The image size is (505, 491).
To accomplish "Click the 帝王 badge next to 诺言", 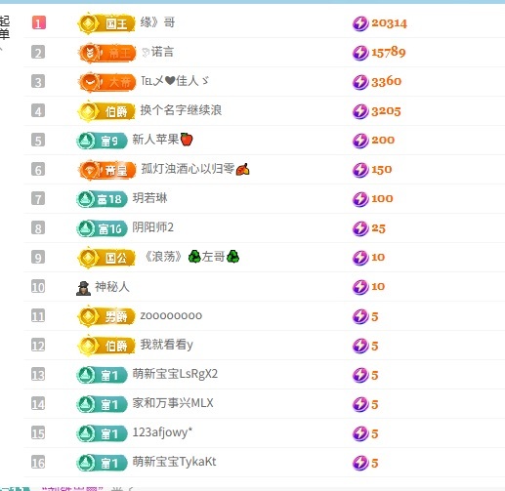I will click(107, 53).
